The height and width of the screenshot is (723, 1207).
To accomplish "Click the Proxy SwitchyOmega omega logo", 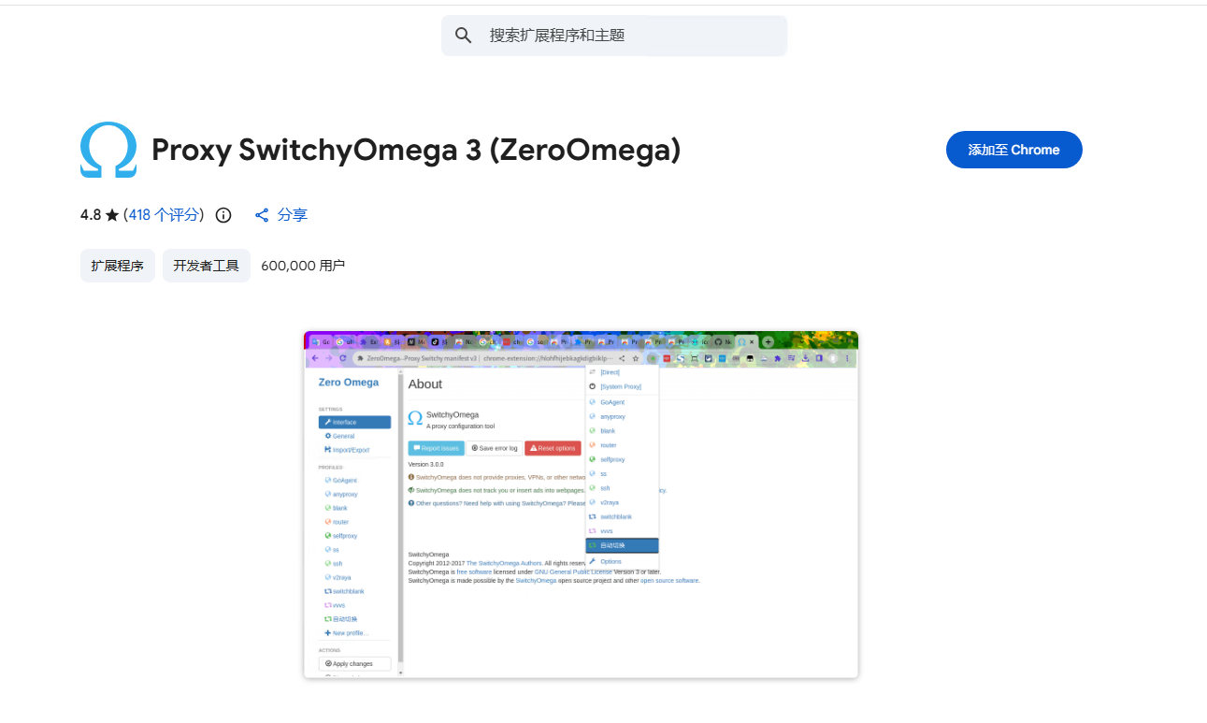I will tap(108, 150).
